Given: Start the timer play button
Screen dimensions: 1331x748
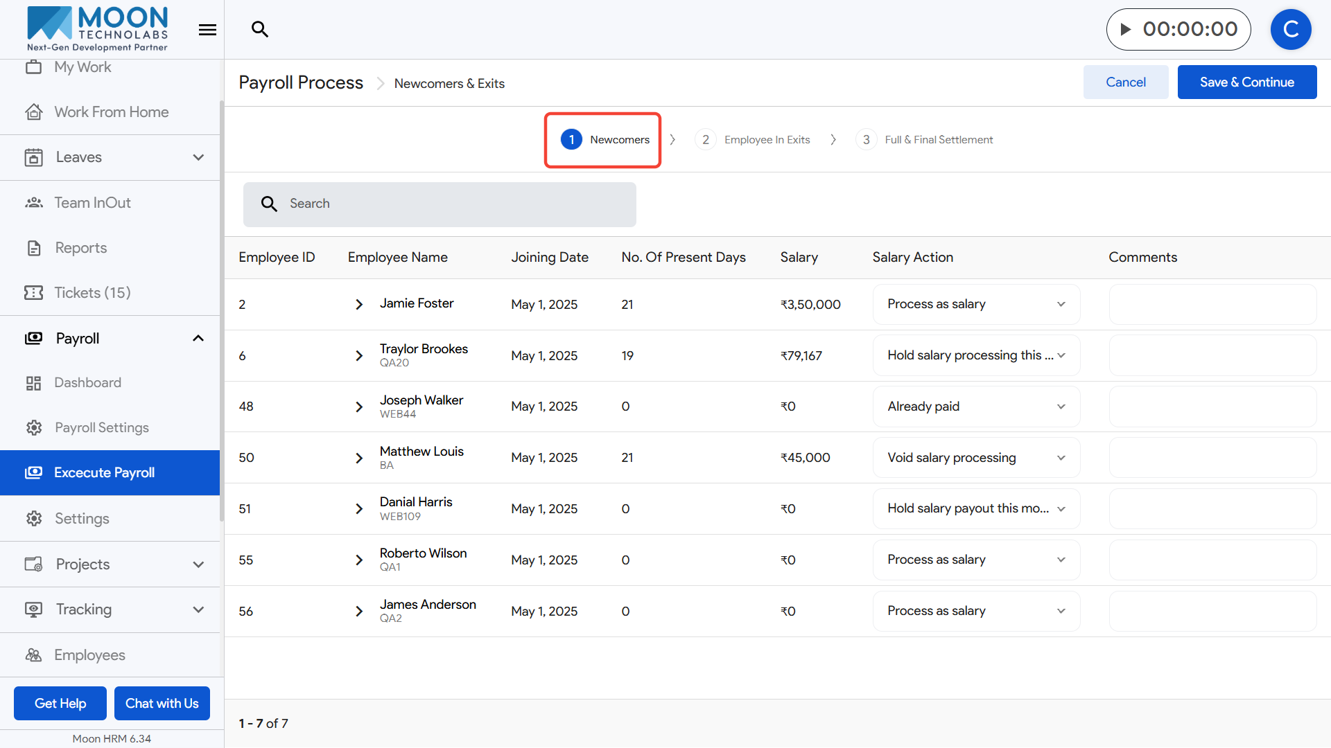Looking at the screenshot, I should 1126,29.
